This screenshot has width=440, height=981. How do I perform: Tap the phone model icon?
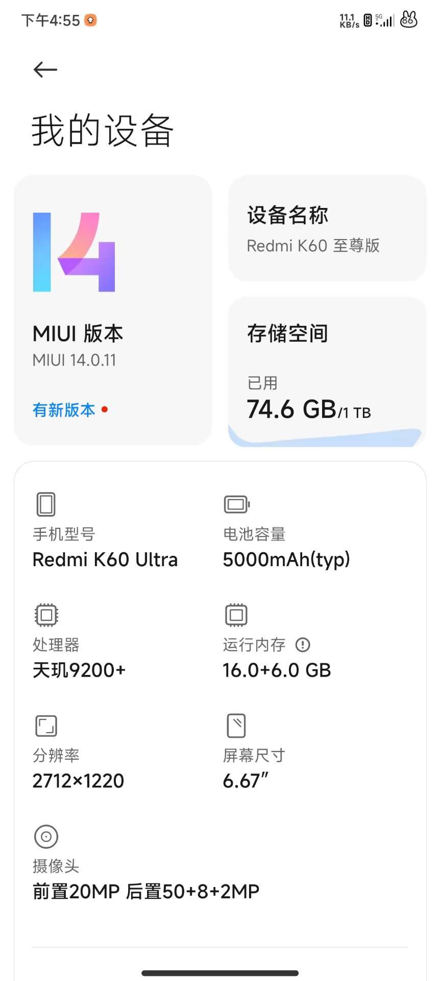coord(46,504)
